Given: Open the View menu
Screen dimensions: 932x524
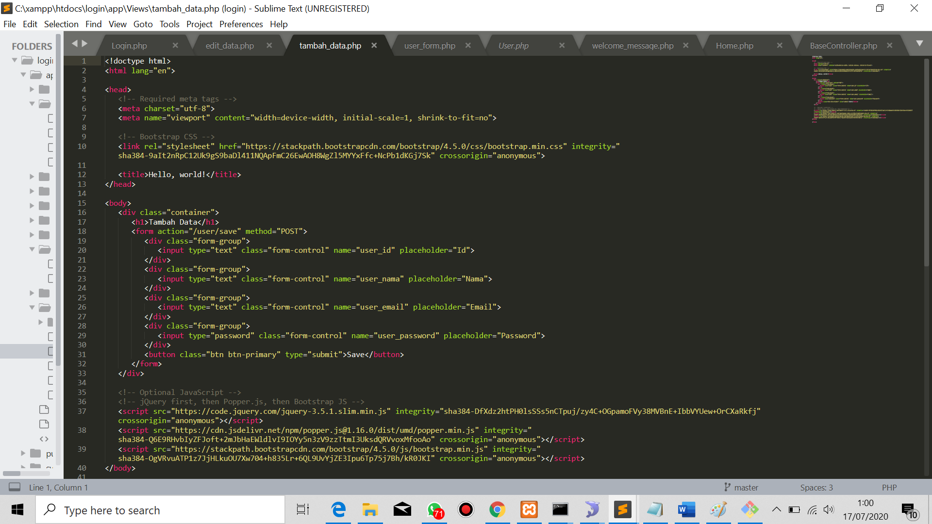Looking at the screenshot, I should 117,24.
